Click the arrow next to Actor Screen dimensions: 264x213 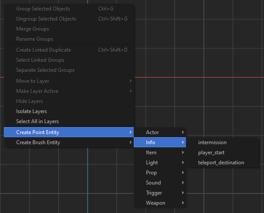pos(183,132)
